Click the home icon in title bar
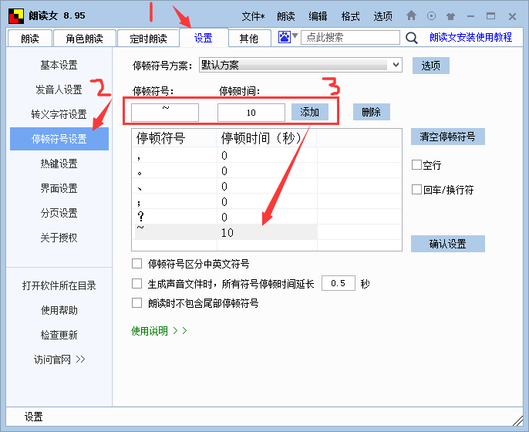This screenshot has width=529, height=432. [x=411, y=15]
